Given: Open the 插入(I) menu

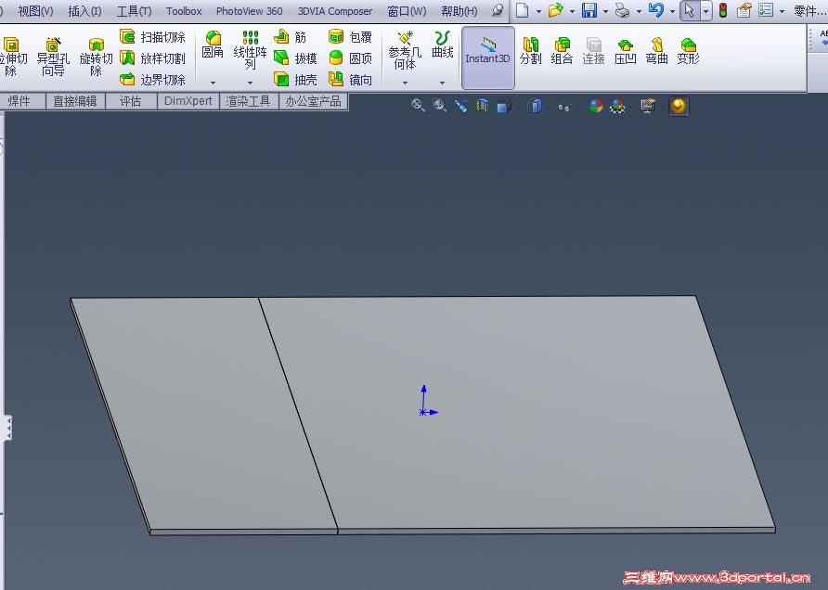Looking at the screenshot, I should 84,11.
